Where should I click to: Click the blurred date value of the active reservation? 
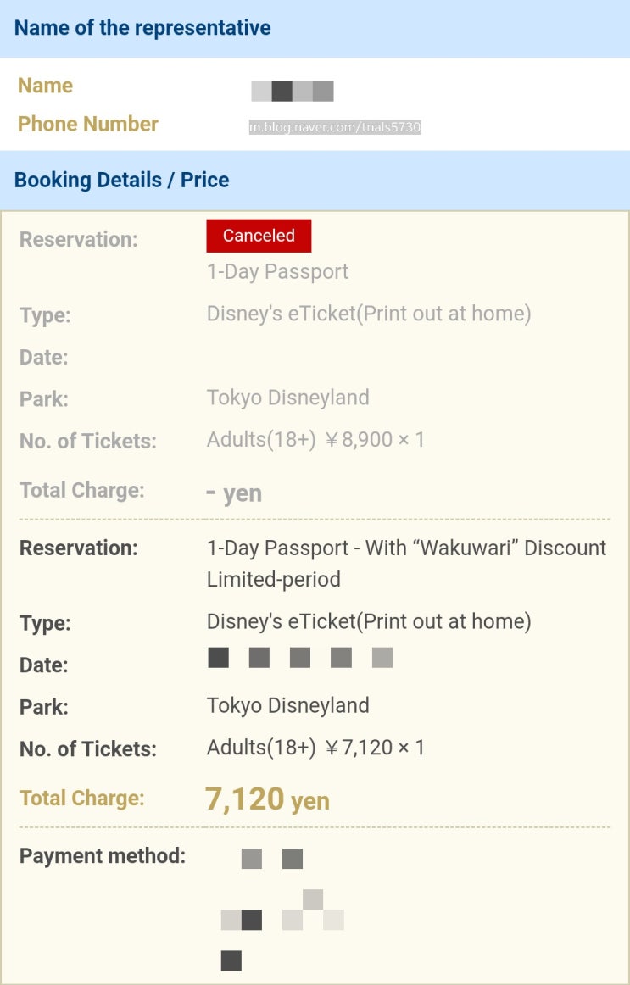click(300, 658)
